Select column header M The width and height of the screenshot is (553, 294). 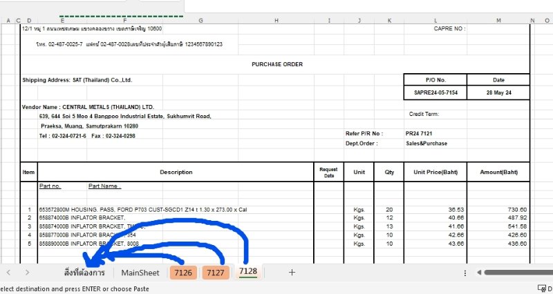[x=498, y=21]
